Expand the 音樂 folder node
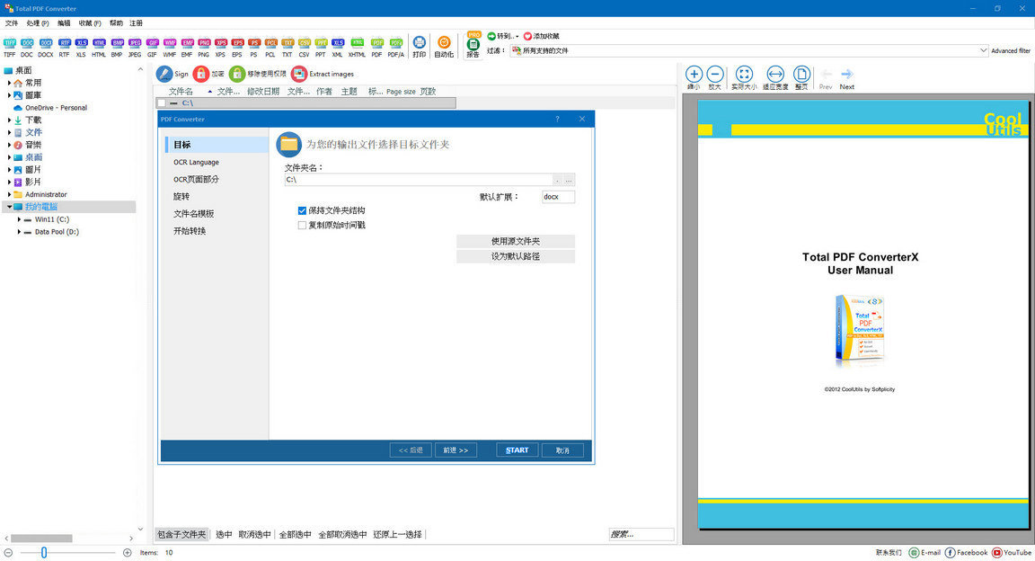This screenshot has height=561, width=1035. pyautogui.click(x=9, y=145)
